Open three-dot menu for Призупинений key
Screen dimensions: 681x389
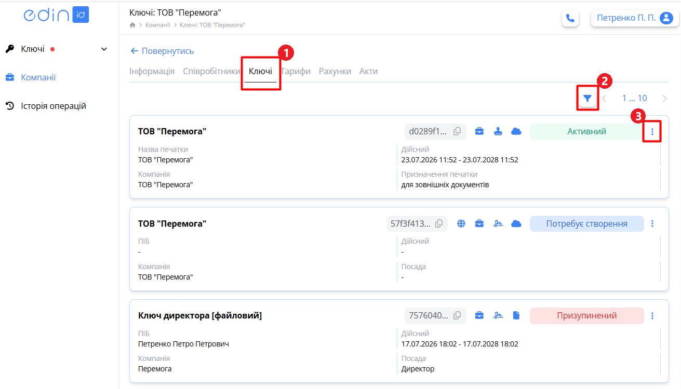coord(652,315)
